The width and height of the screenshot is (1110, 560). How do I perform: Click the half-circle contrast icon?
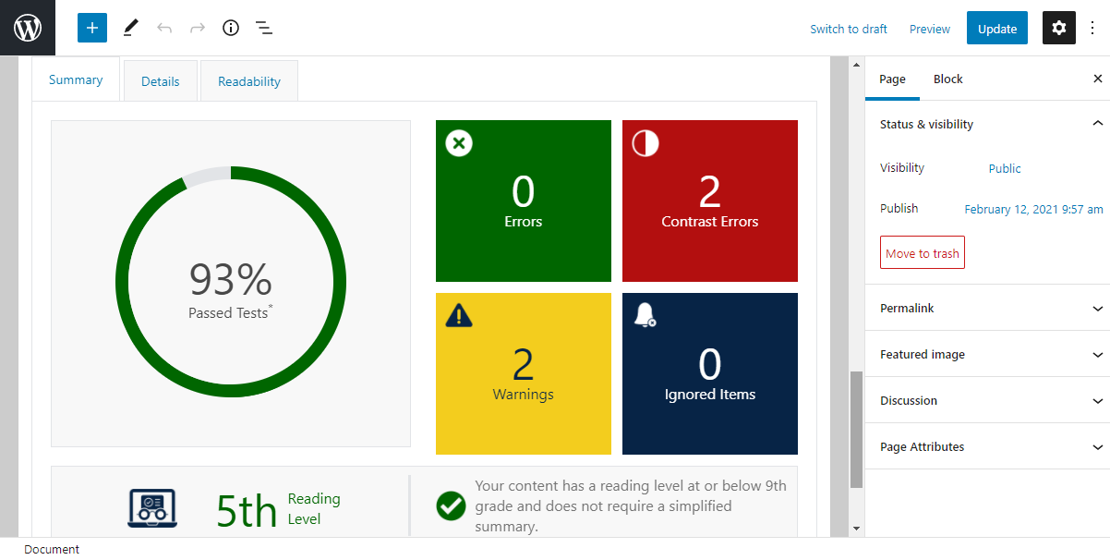click(x=645, y=143)
